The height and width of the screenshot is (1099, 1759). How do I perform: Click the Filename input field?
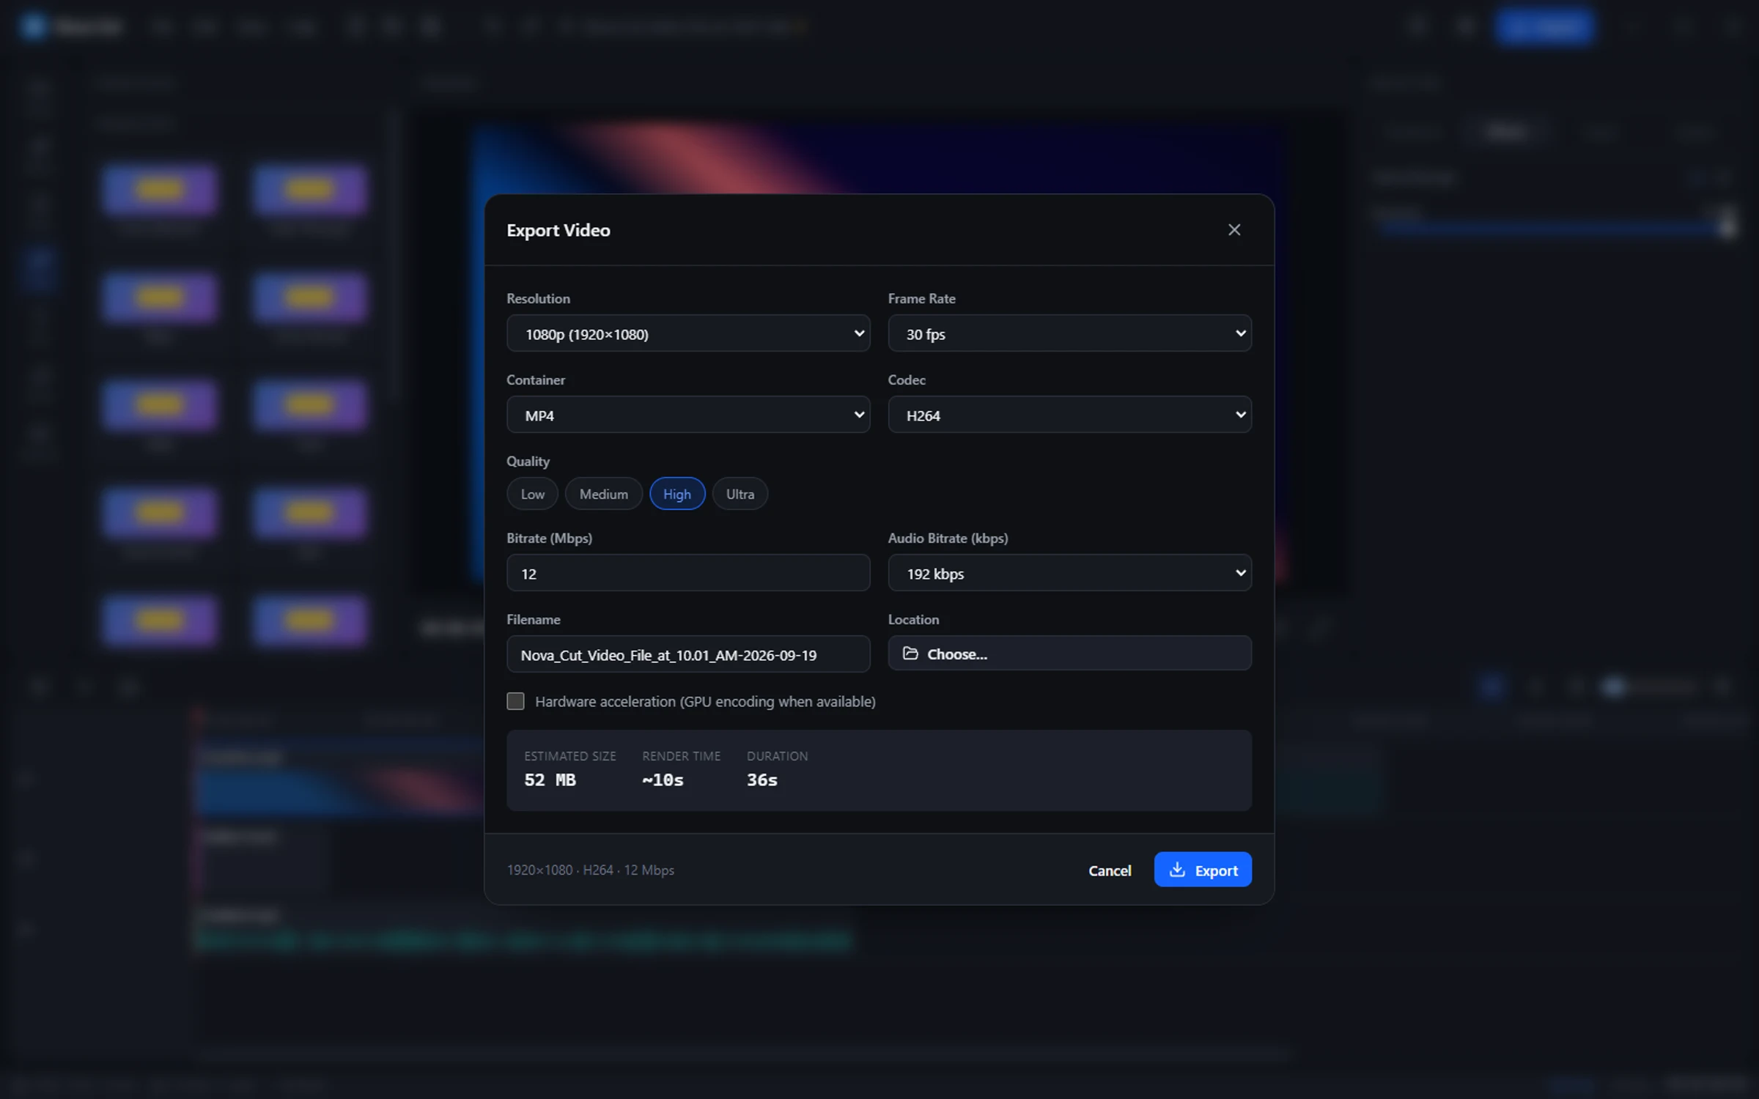point(688,654)
